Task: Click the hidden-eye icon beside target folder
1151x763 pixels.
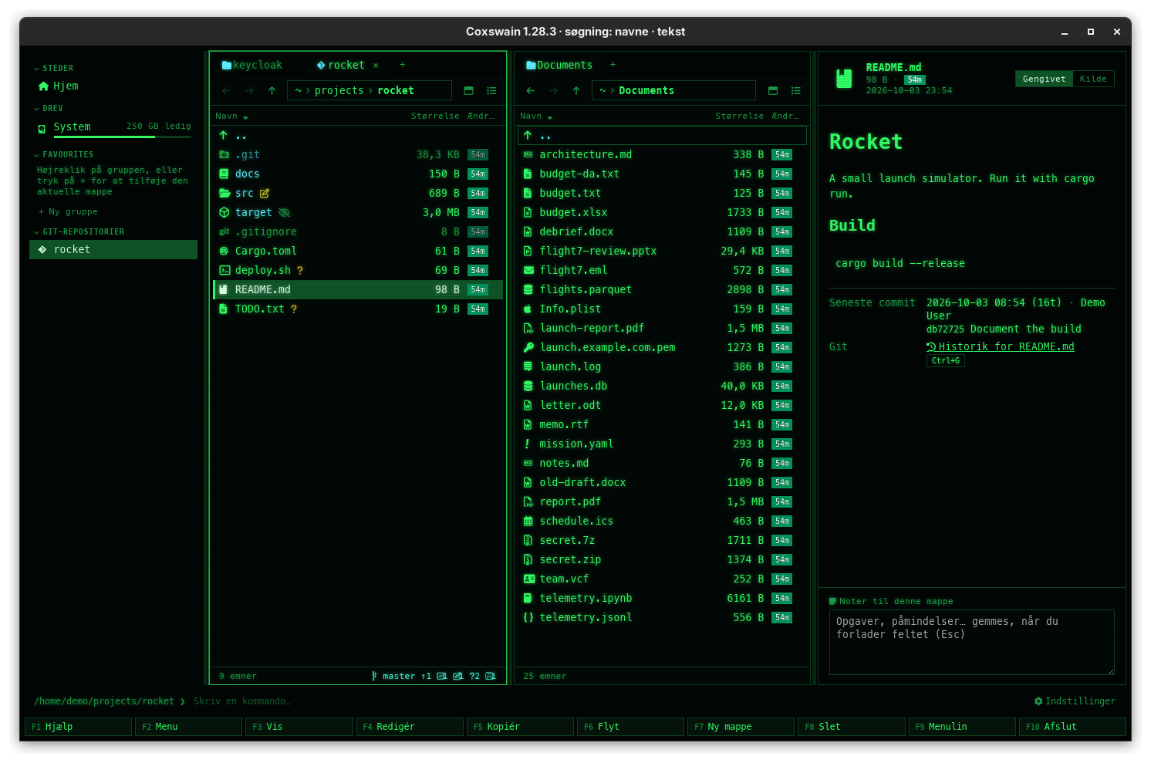Action: click(x=284, y=213)
